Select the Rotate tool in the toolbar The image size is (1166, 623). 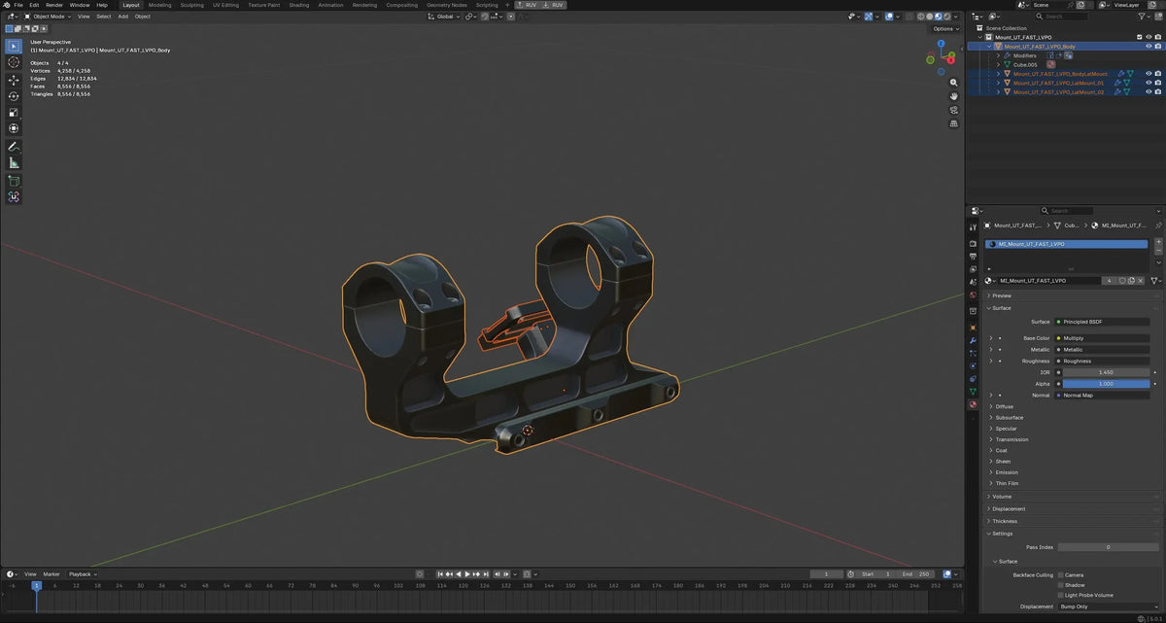click(14, 96)
